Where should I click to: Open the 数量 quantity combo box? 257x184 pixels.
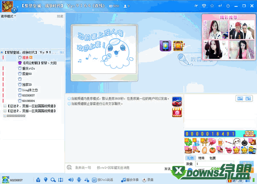click(214, 164)
